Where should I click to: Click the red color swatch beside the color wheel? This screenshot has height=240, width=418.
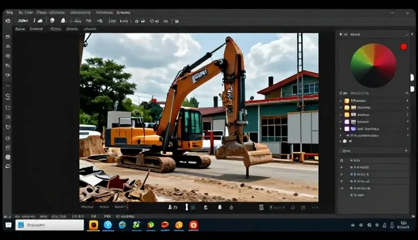coord(404,47)
